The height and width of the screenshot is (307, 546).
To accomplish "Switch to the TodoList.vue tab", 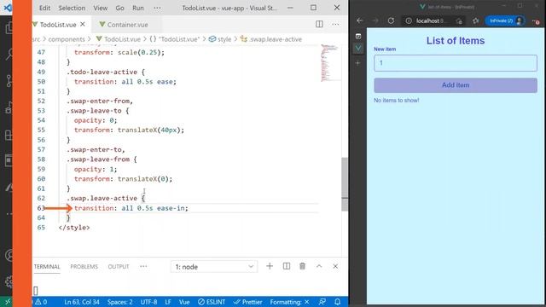I will pyautogui.click(x=58, y=25).
